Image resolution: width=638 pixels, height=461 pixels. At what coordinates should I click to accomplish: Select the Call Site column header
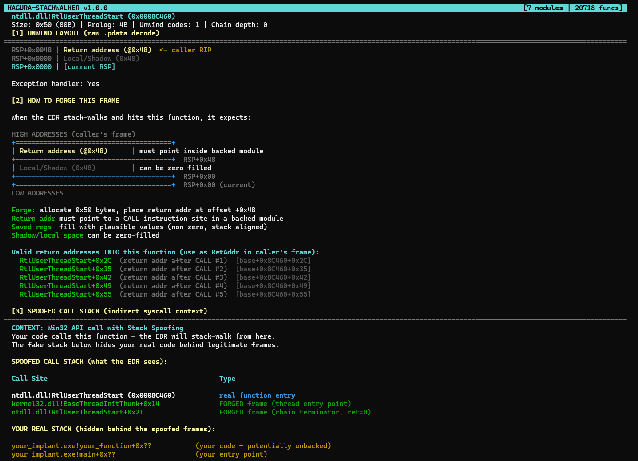pyautogui.click(x=29, y=378)
